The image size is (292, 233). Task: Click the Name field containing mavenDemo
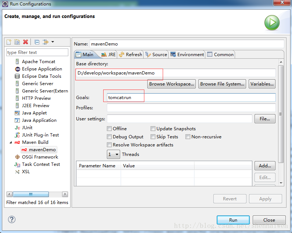point(187,44)
